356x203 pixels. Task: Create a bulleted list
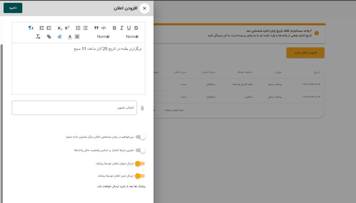[x=85, y=28]
